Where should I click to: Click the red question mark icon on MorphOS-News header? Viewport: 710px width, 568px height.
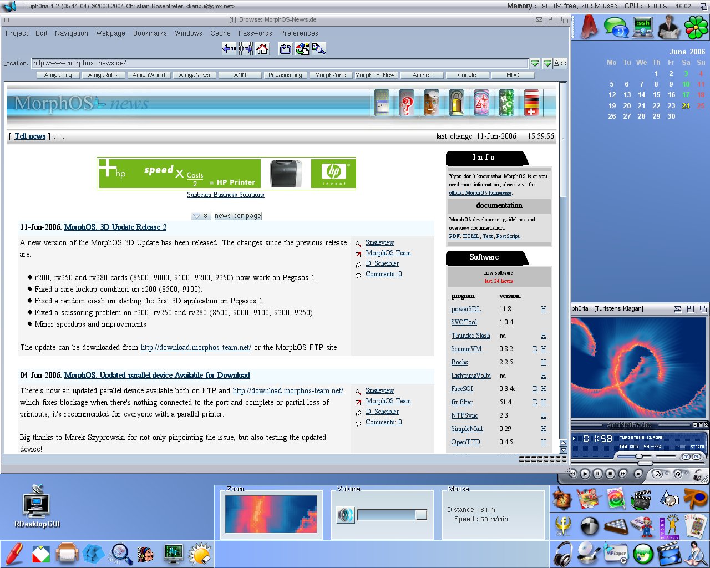point(407,103)
